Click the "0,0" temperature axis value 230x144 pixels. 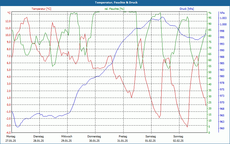click(9, 105)
